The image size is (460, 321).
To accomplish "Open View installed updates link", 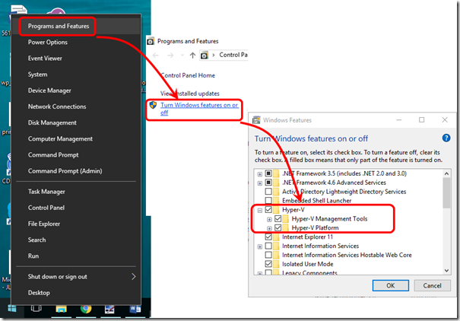I will 190,94.
